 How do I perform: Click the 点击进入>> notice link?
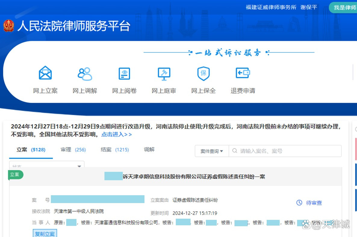(x=116, y=135)
